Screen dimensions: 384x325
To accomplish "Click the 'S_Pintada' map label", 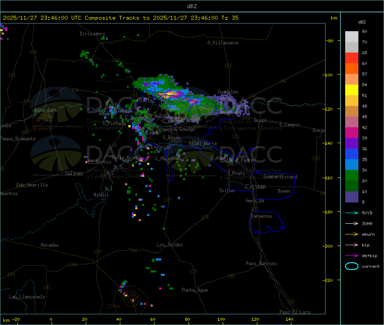I will [x=114, y=123].
